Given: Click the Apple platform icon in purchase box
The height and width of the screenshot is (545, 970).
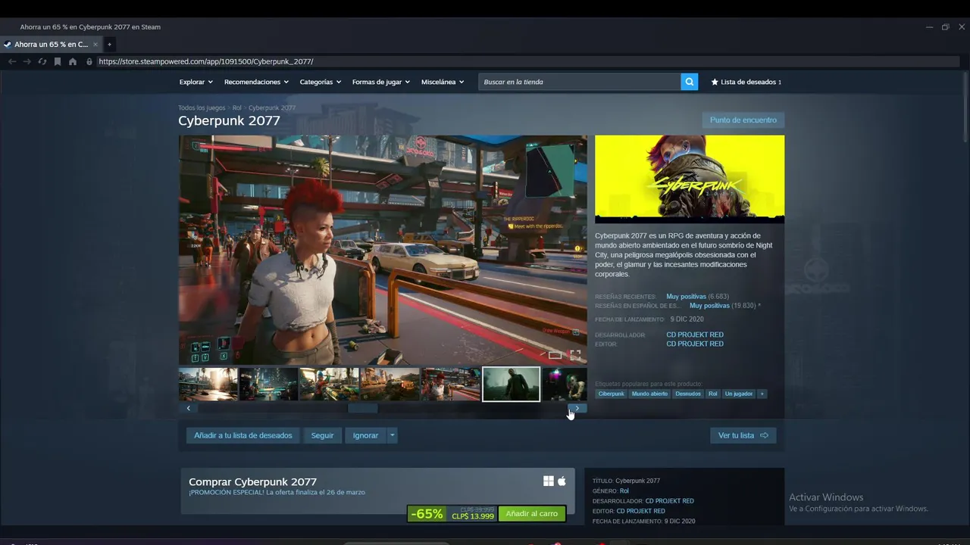Looking at the screenshot, I should 562,481.
